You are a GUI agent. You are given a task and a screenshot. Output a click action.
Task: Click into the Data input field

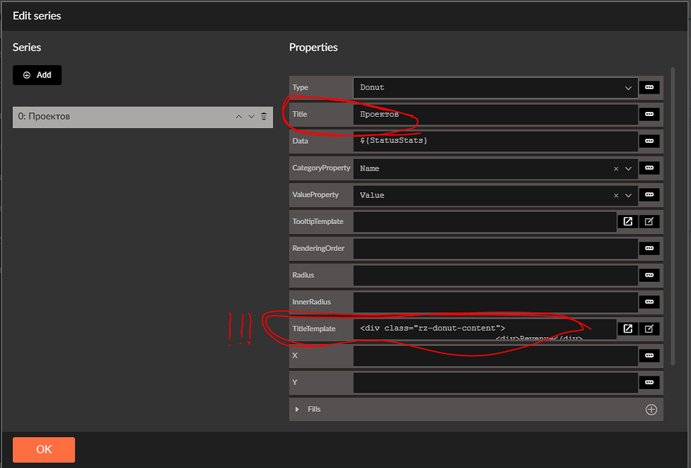pos(495,141)
